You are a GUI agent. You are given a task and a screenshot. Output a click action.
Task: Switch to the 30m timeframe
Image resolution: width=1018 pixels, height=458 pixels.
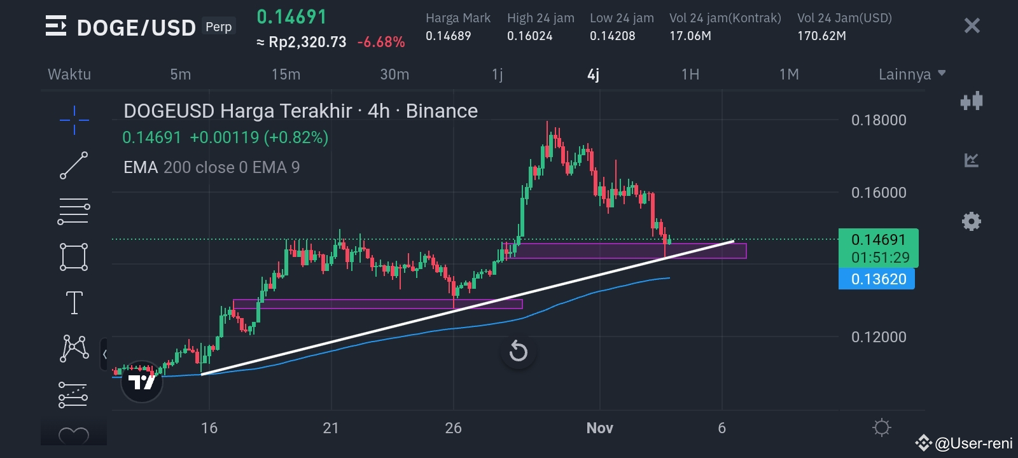click(394, 74)
